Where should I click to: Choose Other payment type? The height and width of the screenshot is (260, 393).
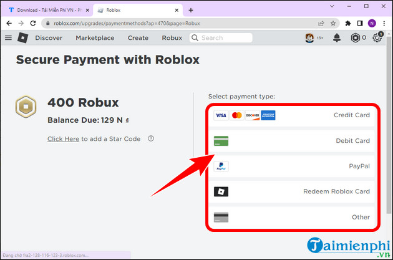click(292, 217)
